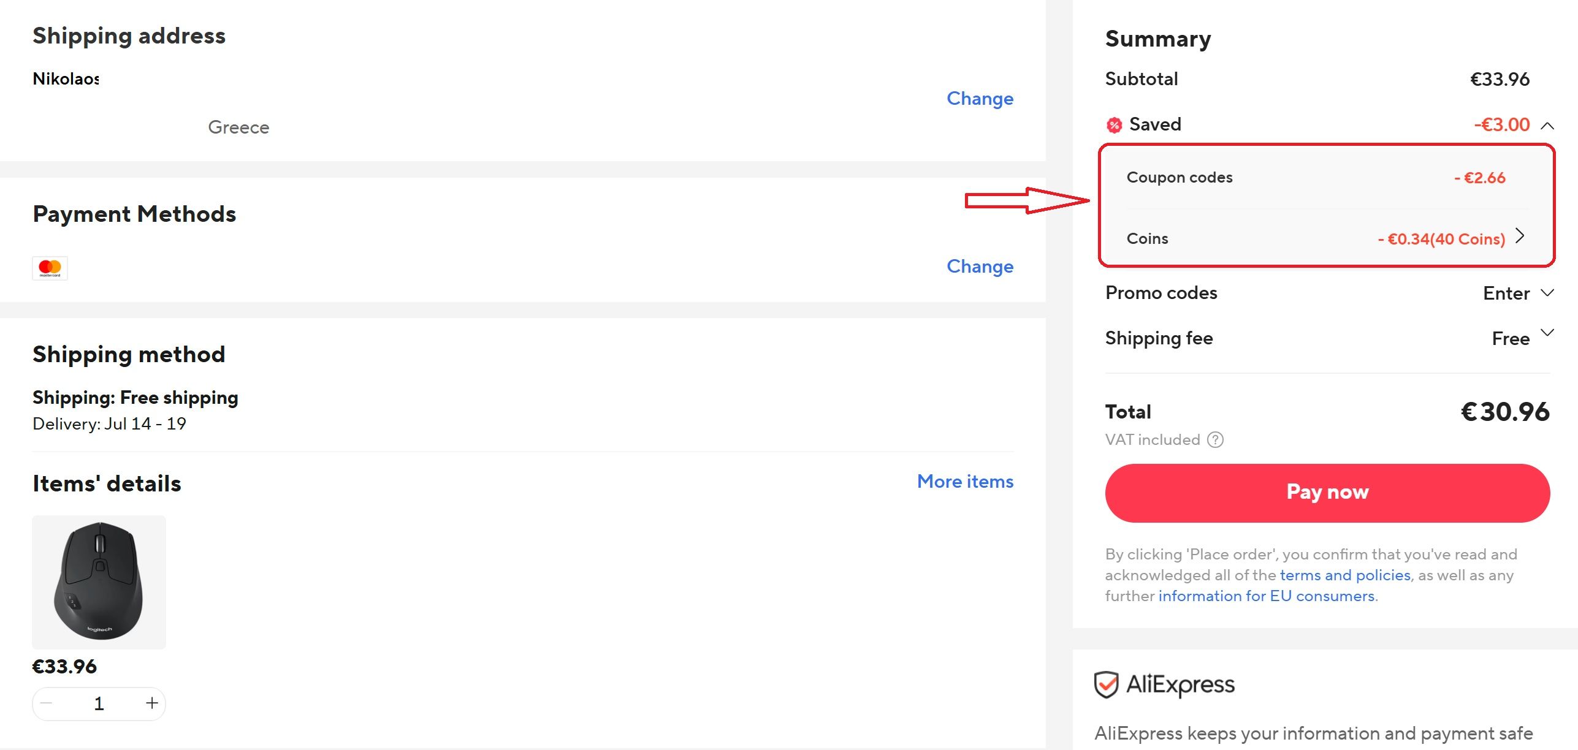Click the Saved discount percent icon
Image resolution: width=1578 pixels, height=750 pixels.
click(1114, 125)
